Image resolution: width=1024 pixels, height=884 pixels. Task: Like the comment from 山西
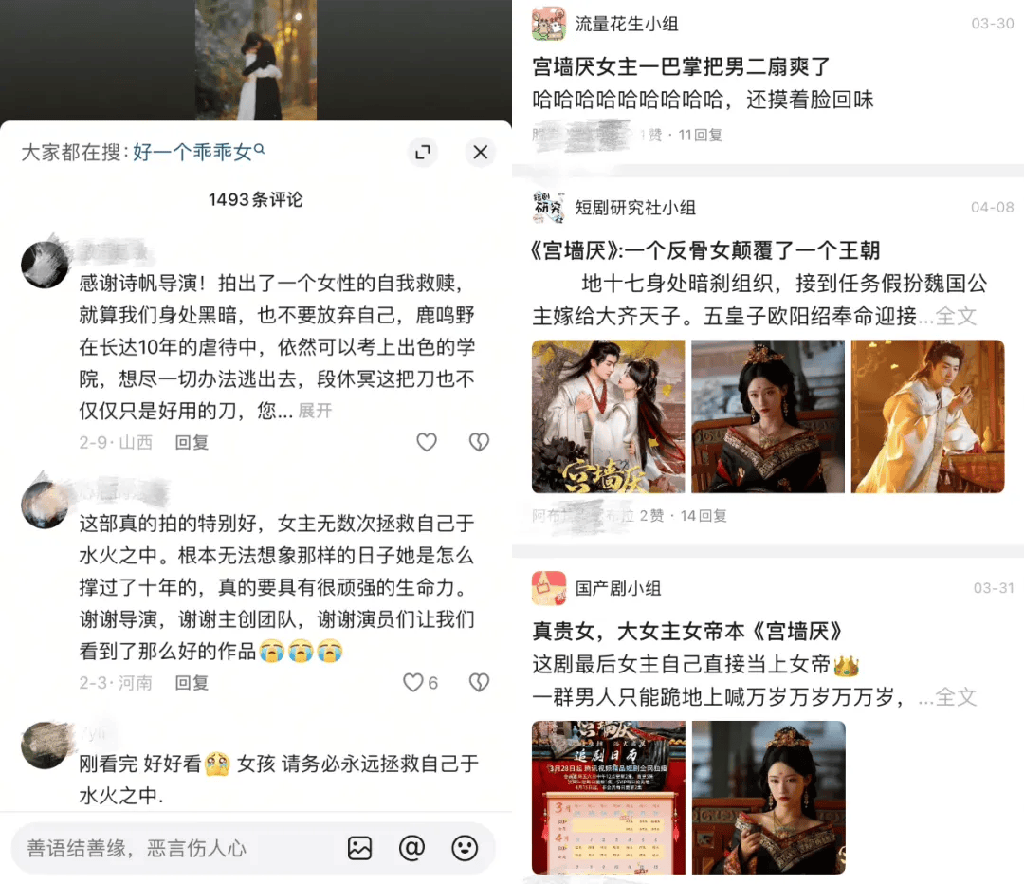[427, 442]
